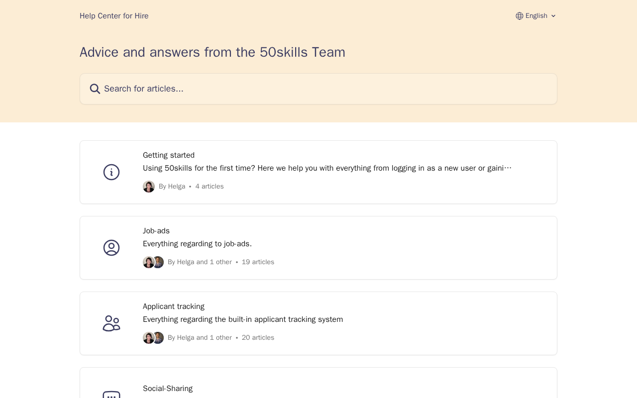Click the Getting started info icon

111,172
